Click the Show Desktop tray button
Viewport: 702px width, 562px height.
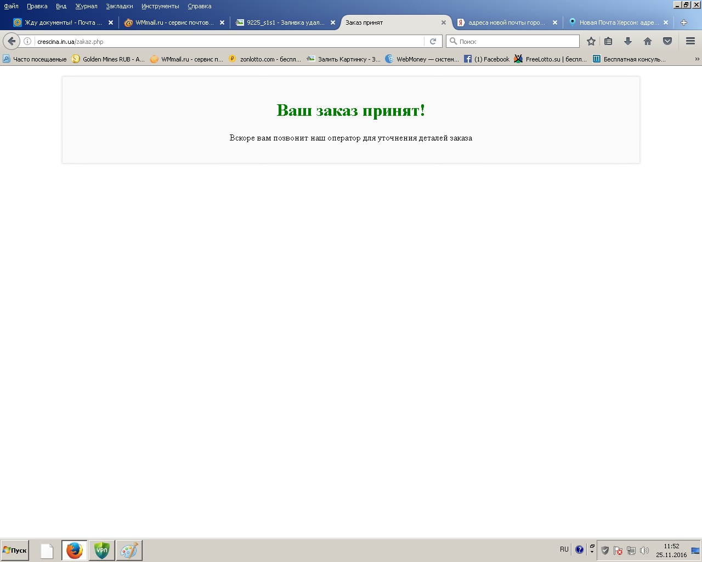coord(695,550)
